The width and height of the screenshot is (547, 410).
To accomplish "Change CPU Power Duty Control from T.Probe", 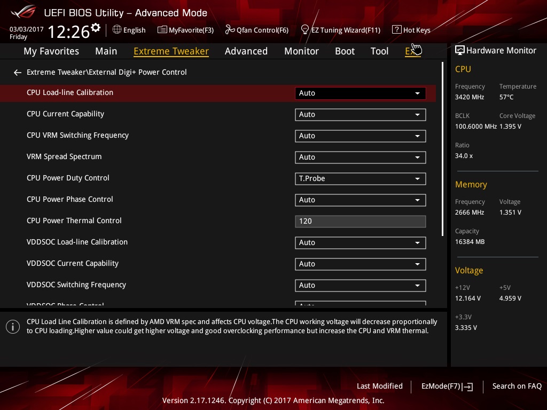I will point(361,178).
